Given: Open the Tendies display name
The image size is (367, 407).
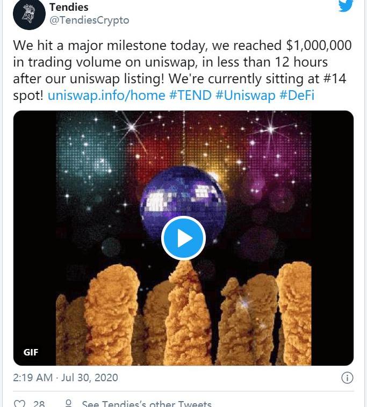Looking at the screenshot, I should pos(69,7).
